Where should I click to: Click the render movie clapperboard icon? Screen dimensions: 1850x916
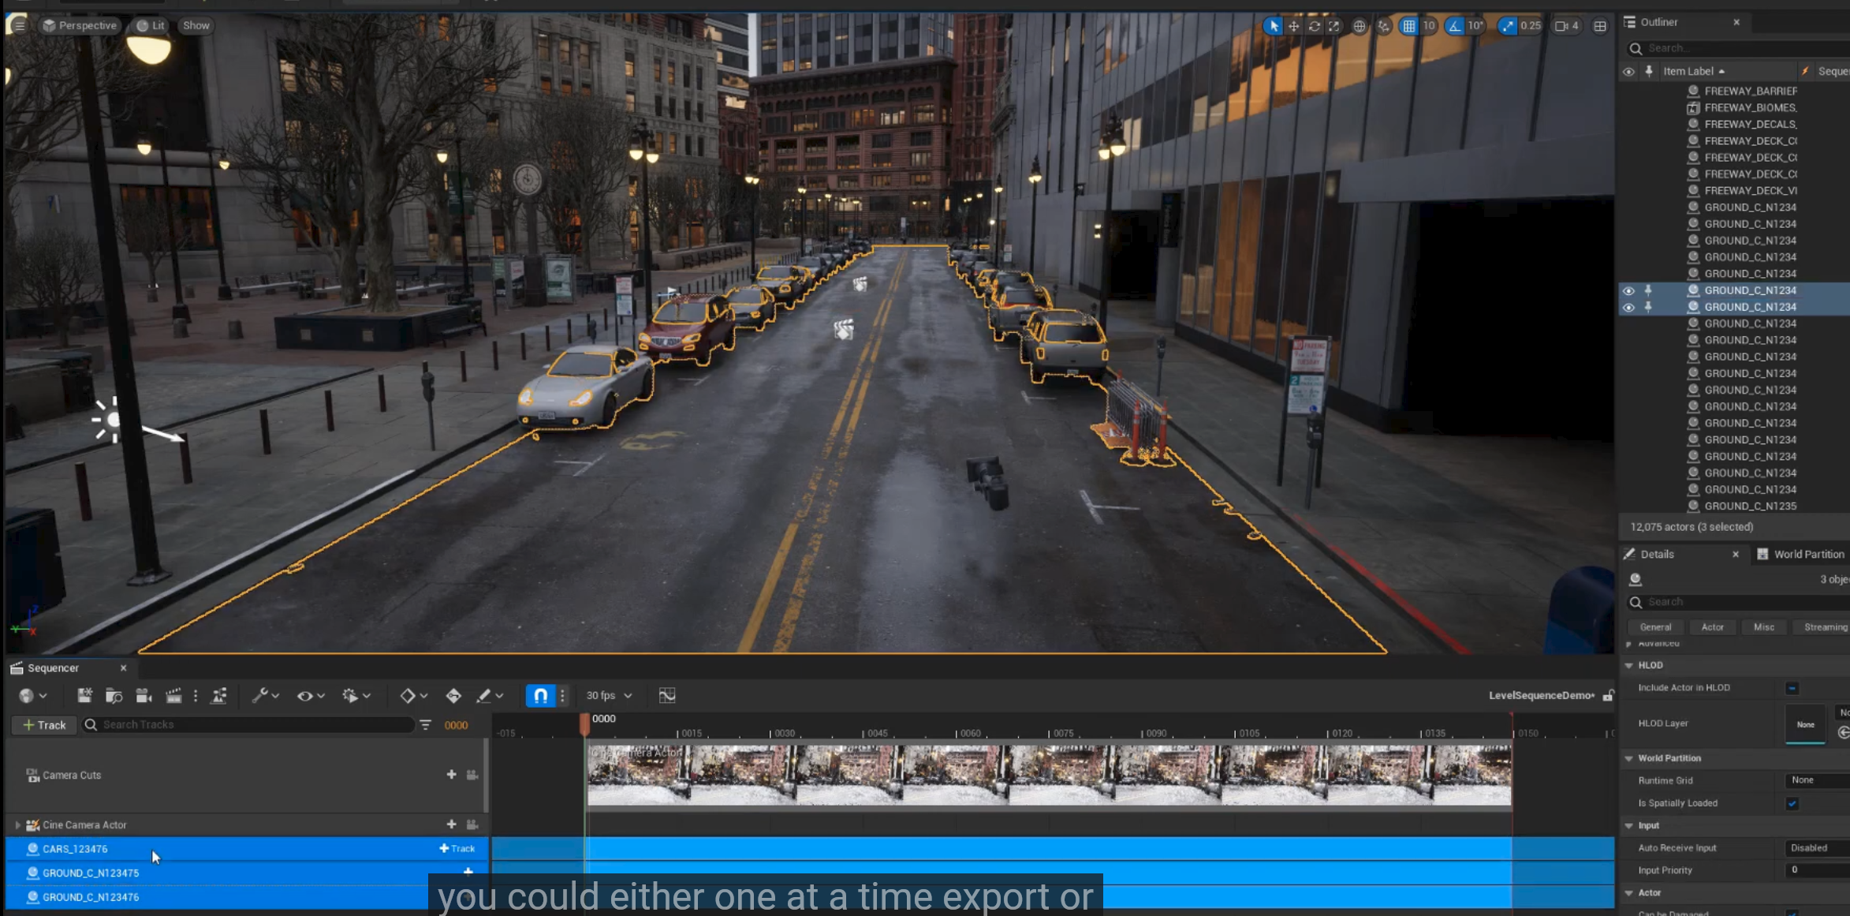coord(173,695)
